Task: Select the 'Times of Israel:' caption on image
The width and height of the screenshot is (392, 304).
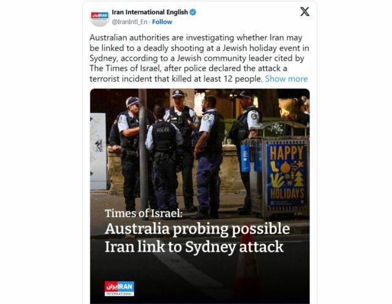Action: [x=143, y=213]
